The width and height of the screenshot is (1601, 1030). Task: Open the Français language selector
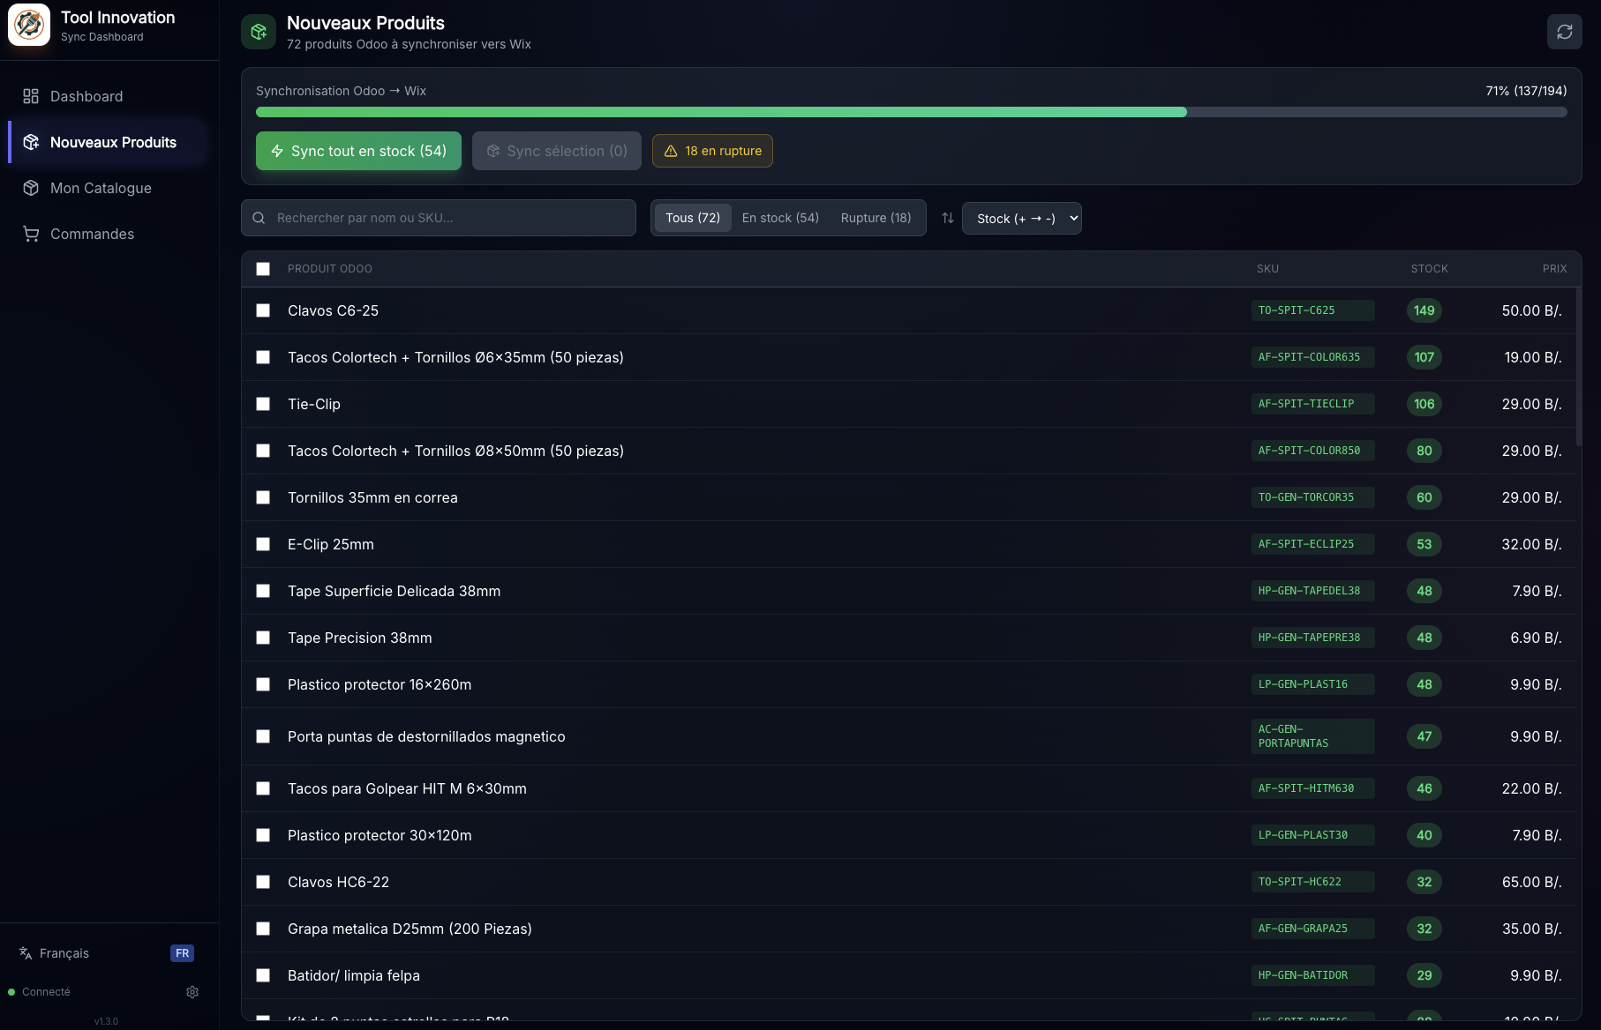[x=64, y=953]
